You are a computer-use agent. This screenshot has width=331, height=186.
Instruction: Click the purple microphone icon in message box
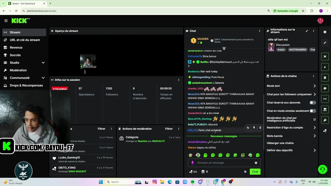[192, 163]
